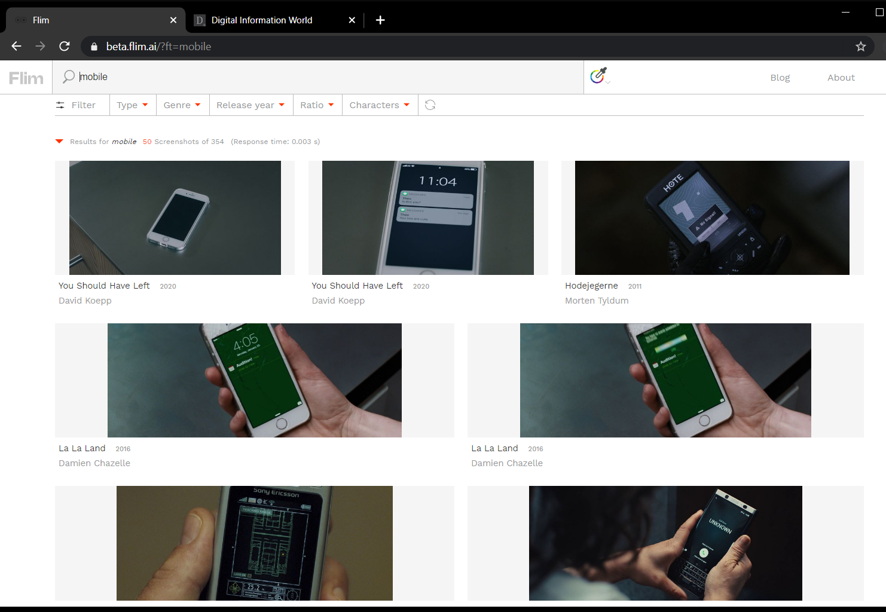Screen dimensions: 886x612
Task: Click director name Morten Tyldum
Action: click(x=597, y=301)
